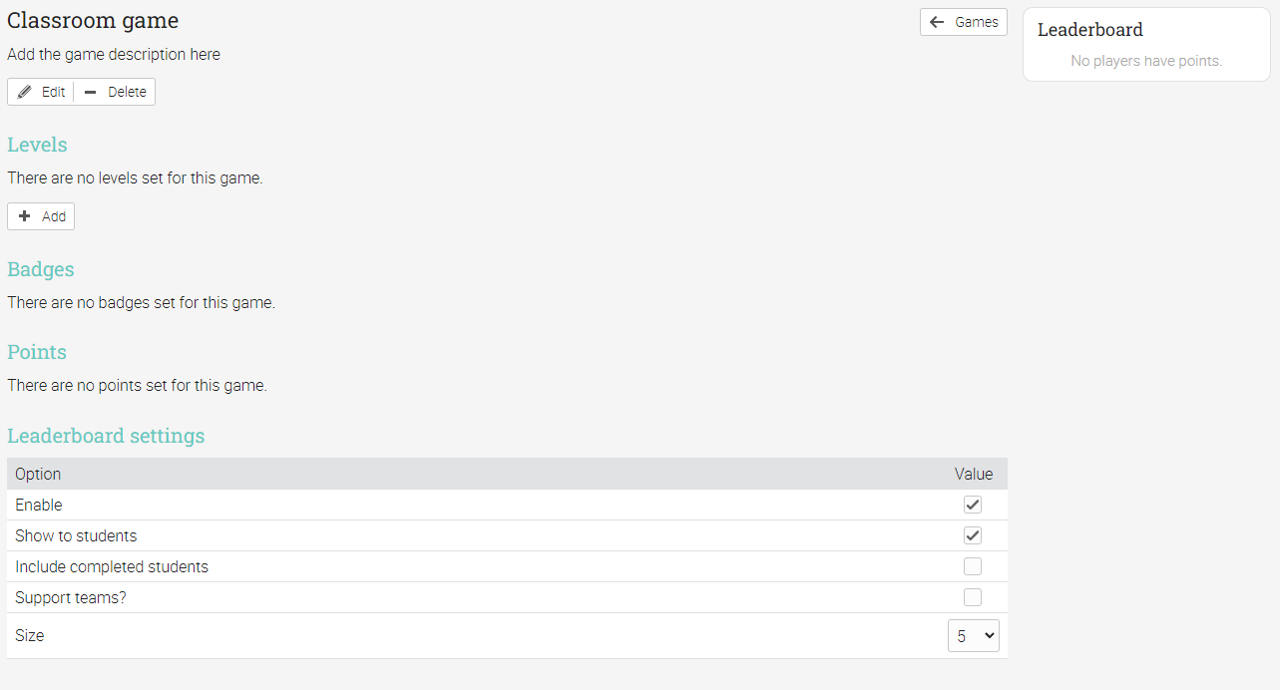
Task: Click the Option column header
Action: point(38,474)
